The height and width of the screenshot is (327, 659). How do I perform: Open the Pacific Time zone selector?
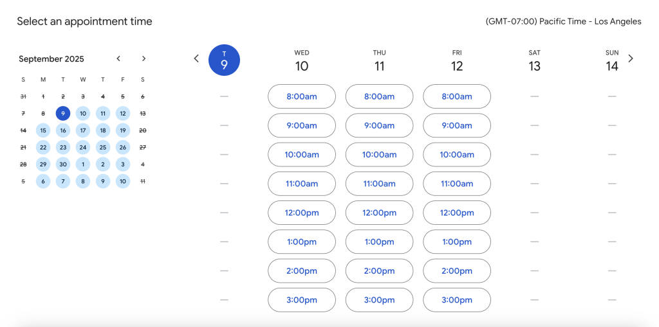point(563,21)
